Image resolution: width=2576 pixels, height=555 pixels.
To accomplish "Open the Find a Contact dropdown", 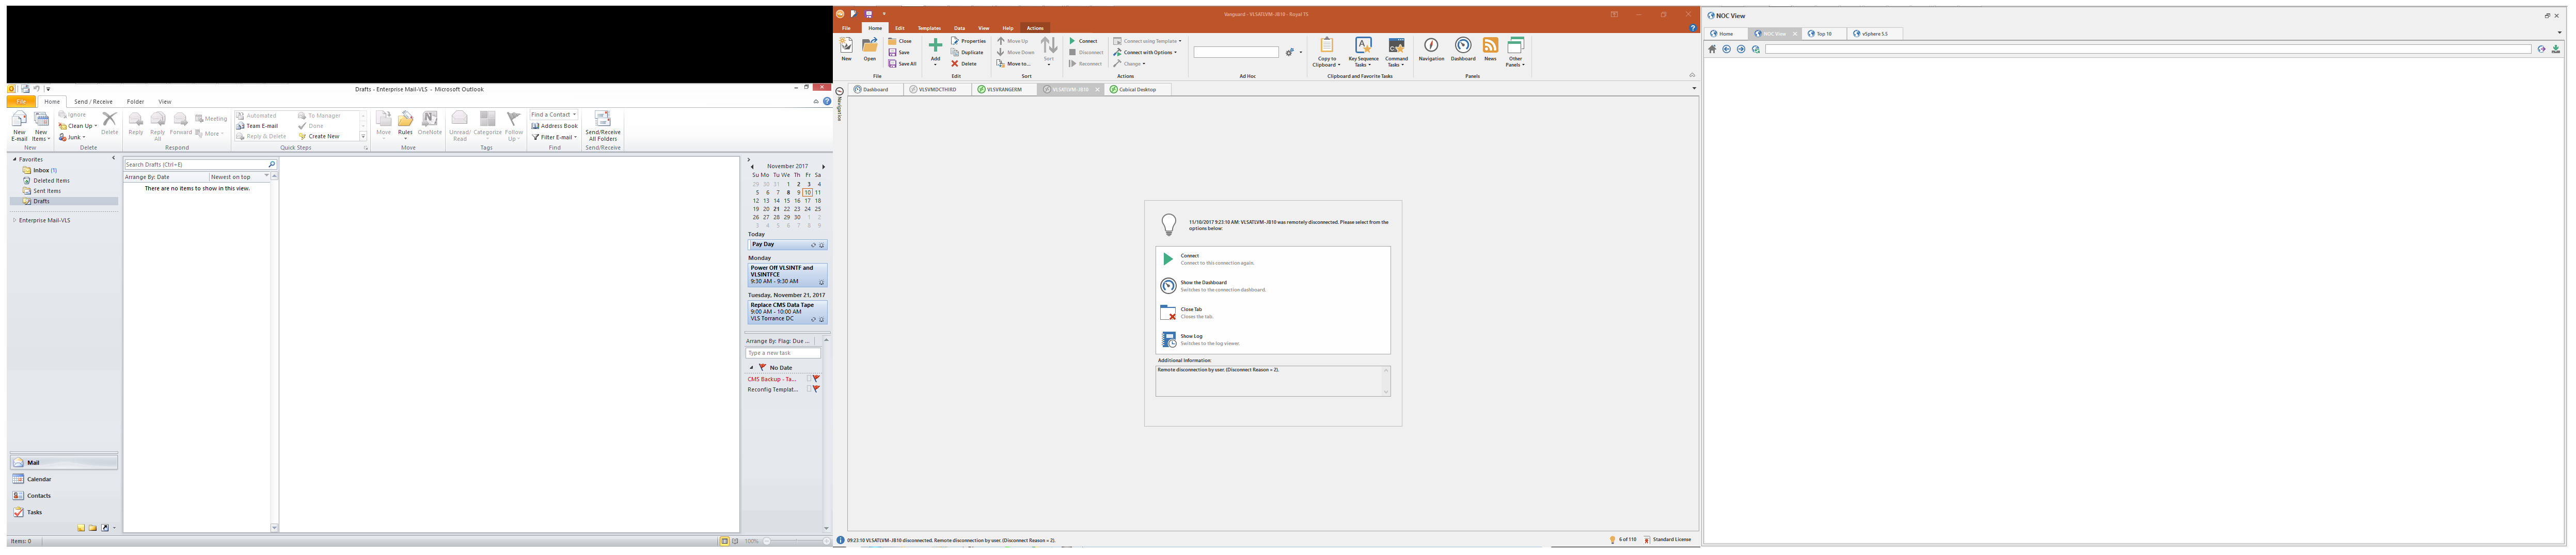I will pos(575,115).
